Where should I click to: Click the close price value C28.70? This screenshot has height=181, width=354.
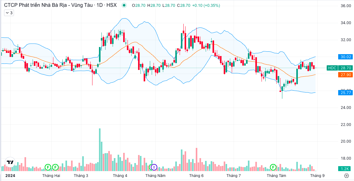184,5
